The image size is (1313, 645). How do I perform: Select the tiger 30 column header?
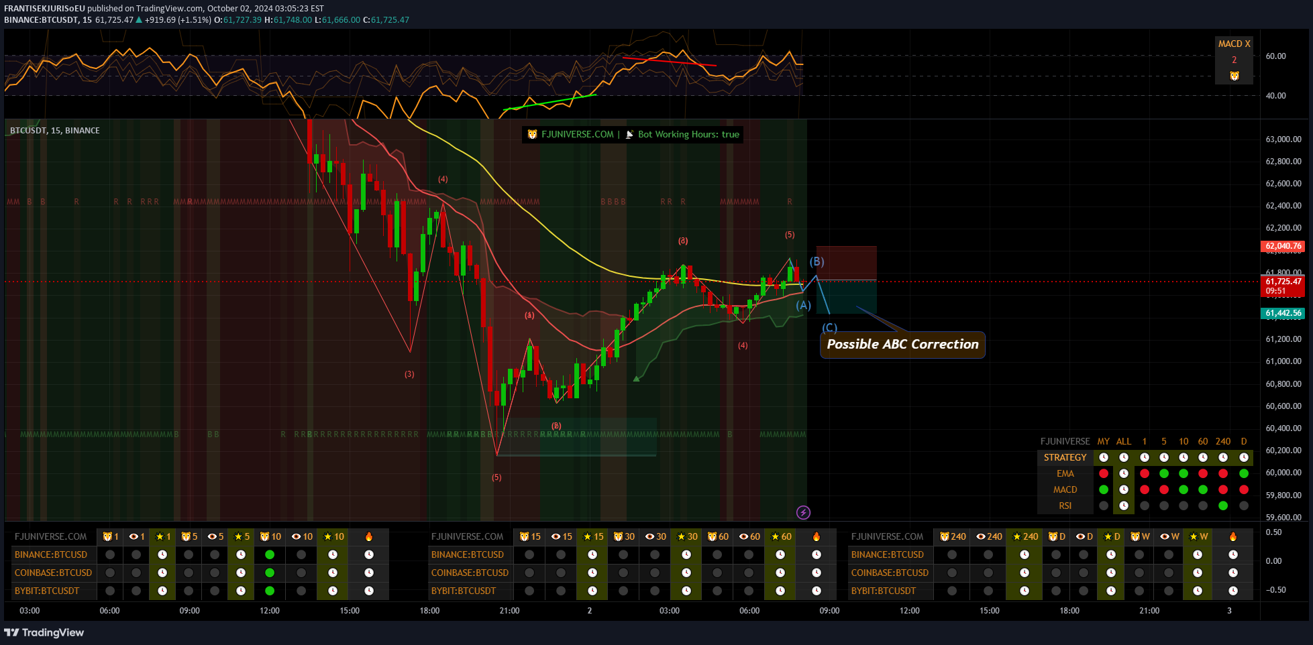(x=623, y=536)
